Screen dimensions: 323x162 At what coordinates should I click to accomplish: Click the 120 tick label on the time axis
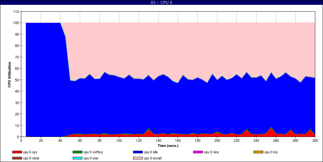coord(139,140)
